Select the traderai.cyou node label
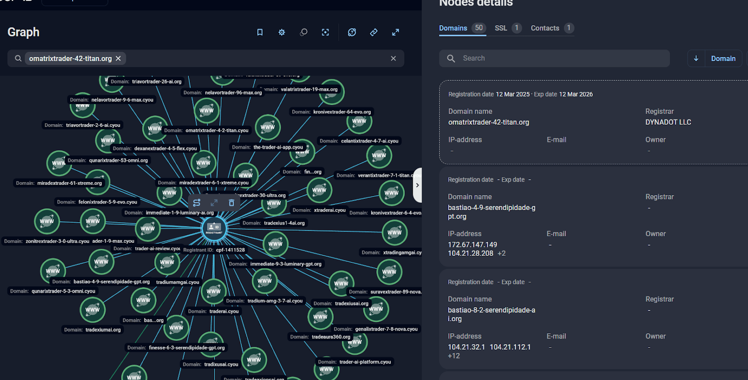The image size is (748, 380). pos(214,311)
